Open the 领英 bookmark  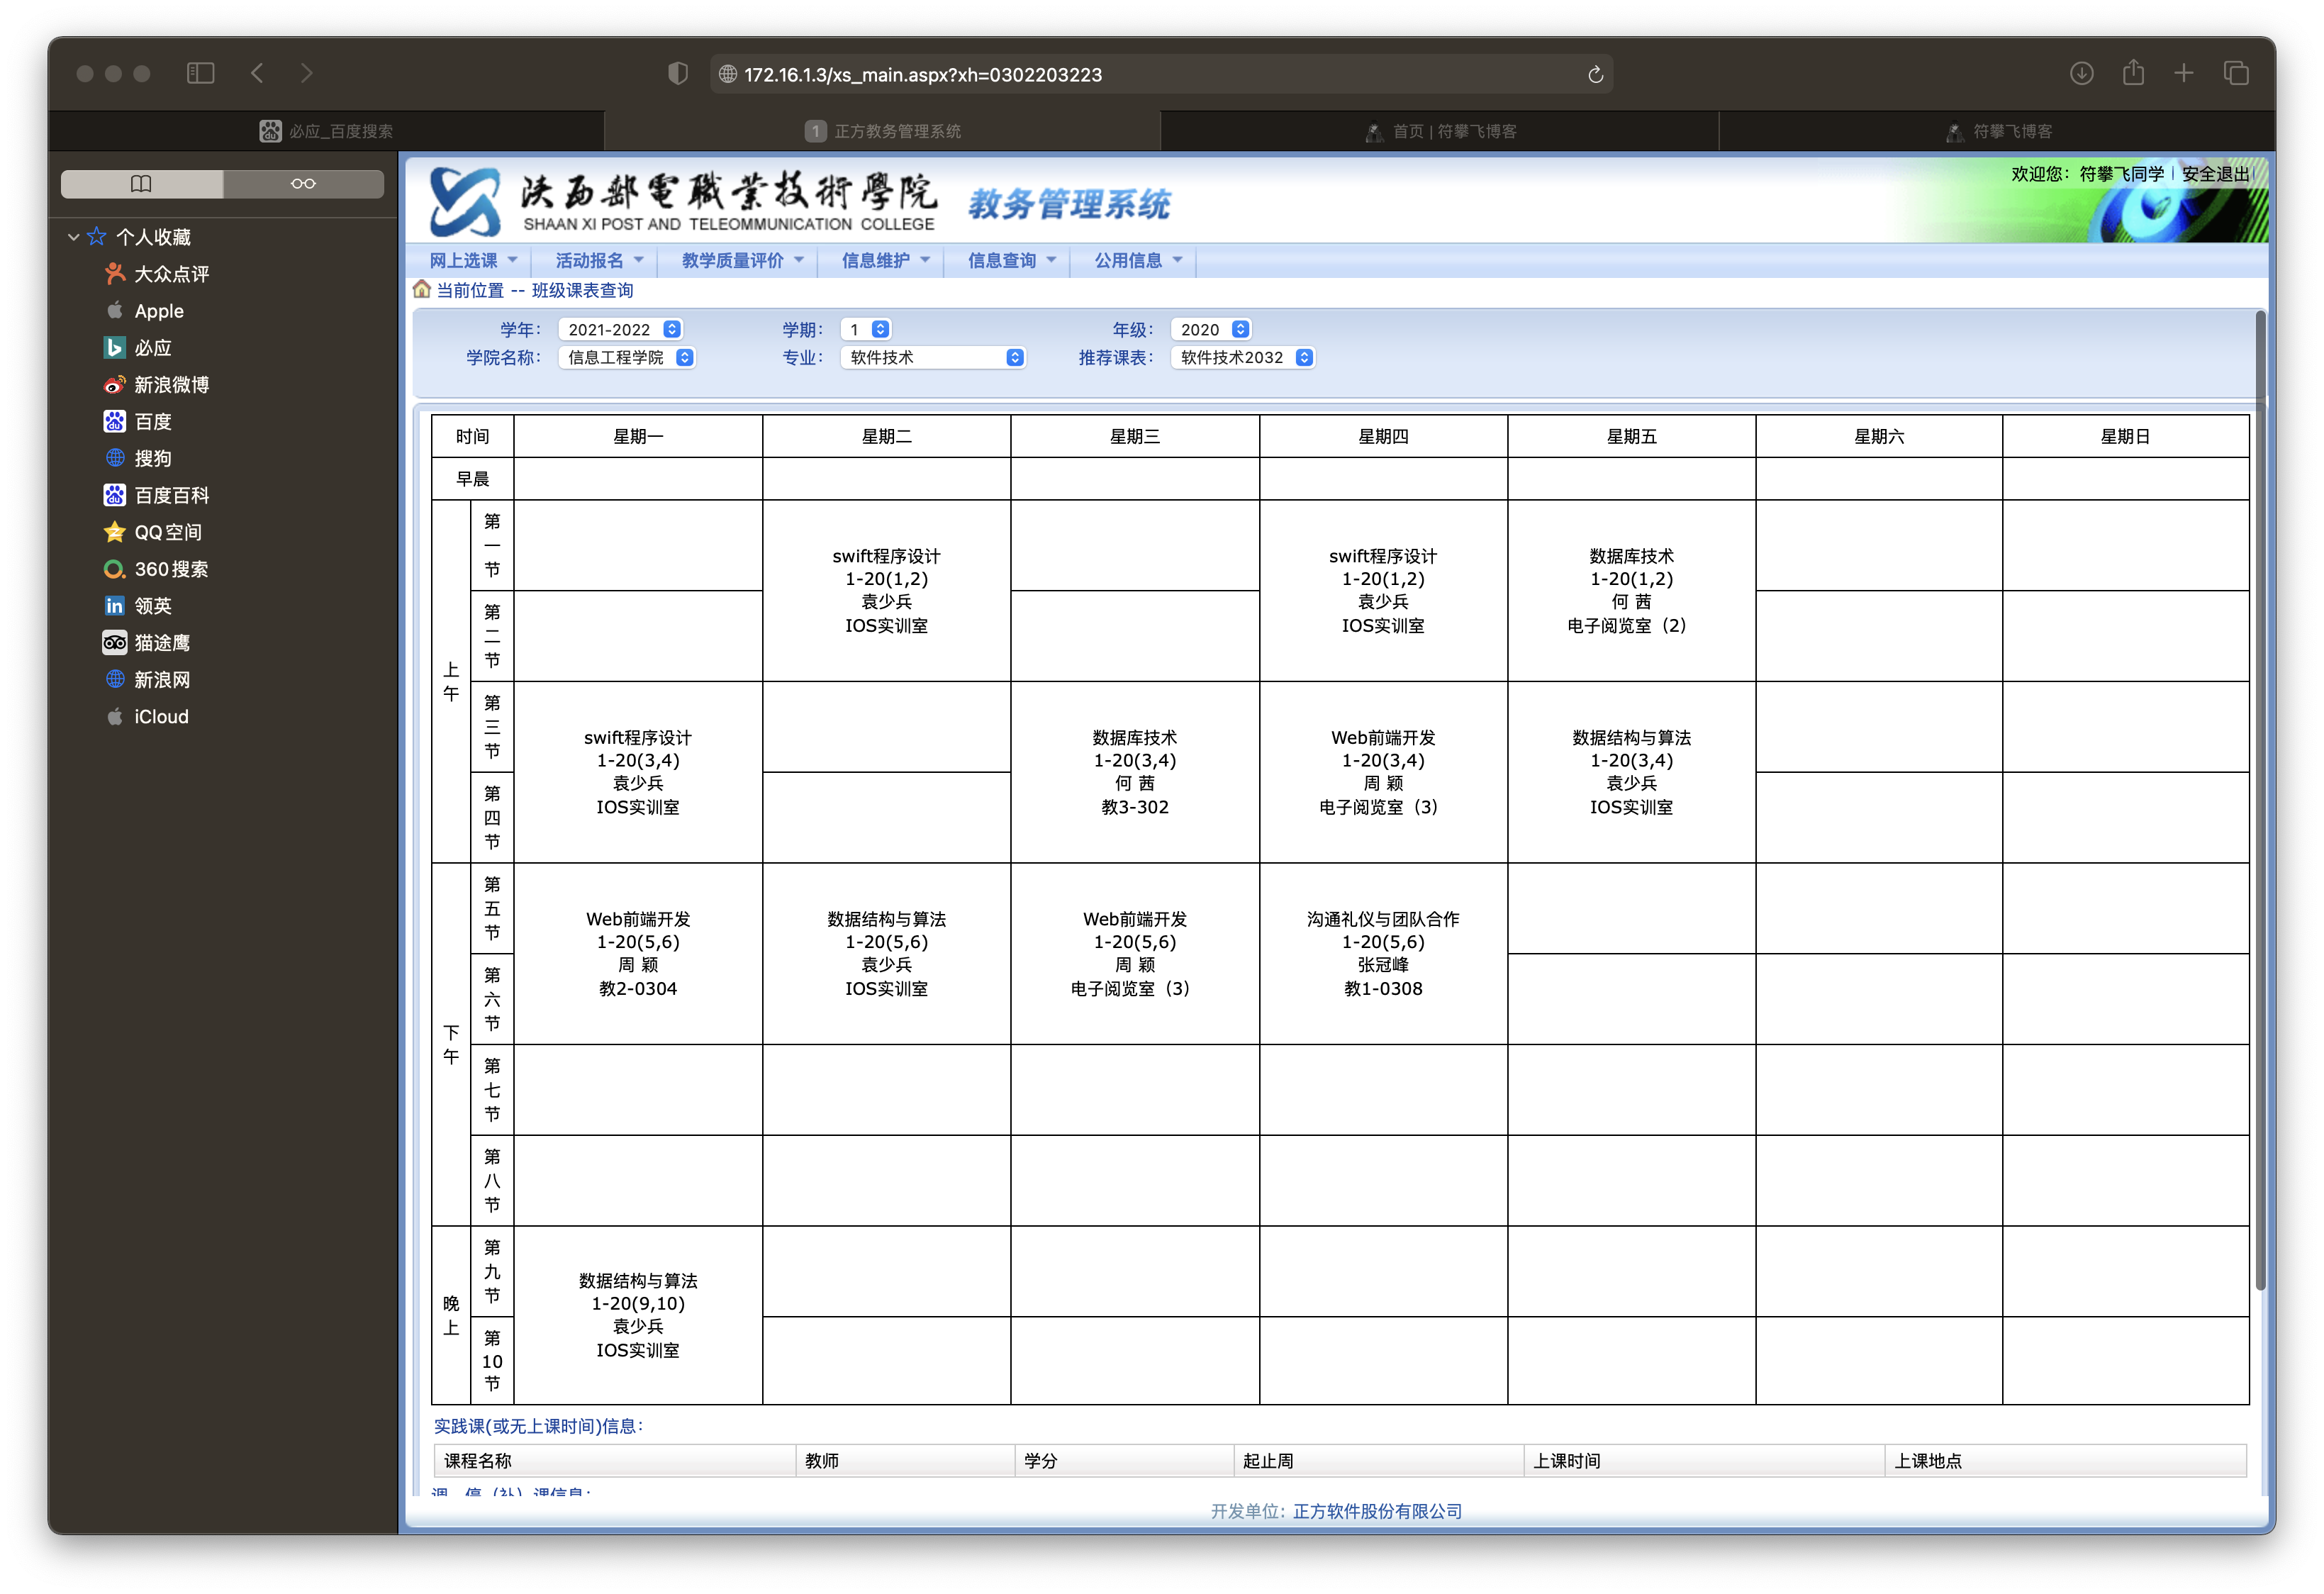pos(138,606)
